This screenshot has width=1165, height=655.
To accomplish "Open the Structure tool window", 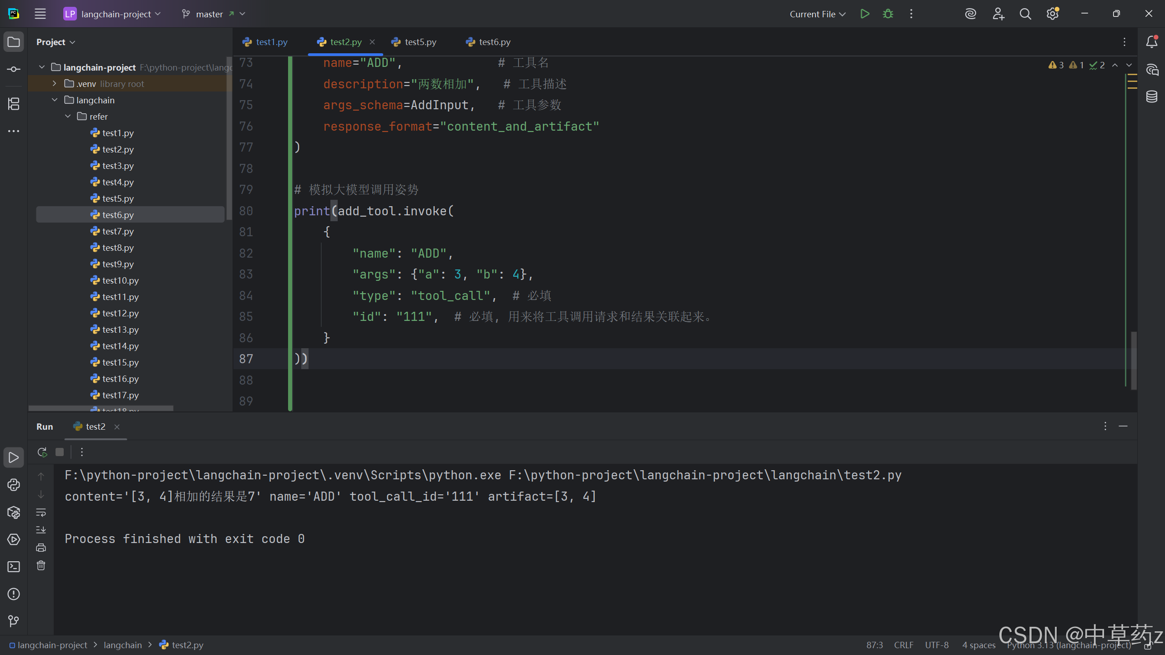I will [x=14, y=104].
